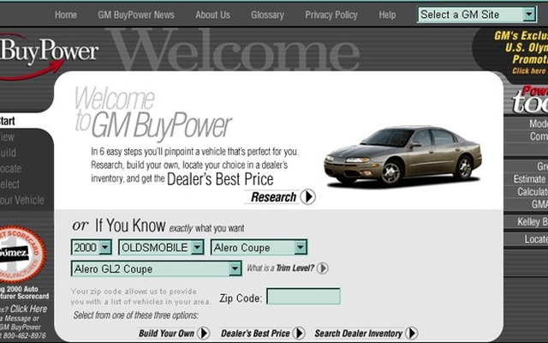Select the Your Vehicle step in sidebar
This screenshot has height=343, width=548.
tap(22, 200)
